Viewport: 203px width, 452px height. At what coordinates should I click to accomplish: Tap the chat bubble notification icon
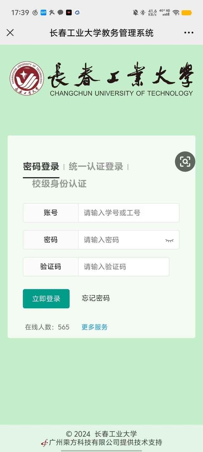(60, 13)
